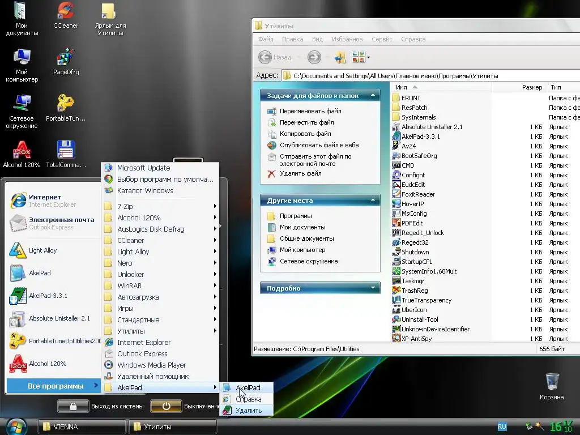The image size is (580, 435).
Task: Expand WinRAR programs submenu
Action: 160,285
